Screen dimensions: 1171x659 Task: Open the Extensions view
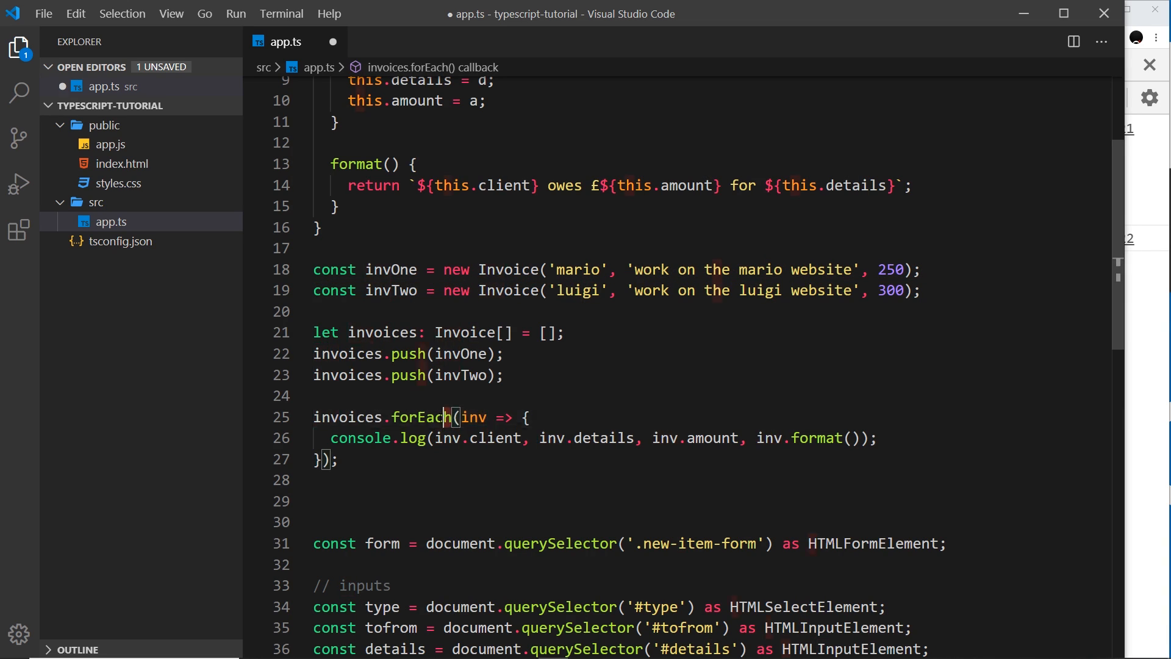20,230
